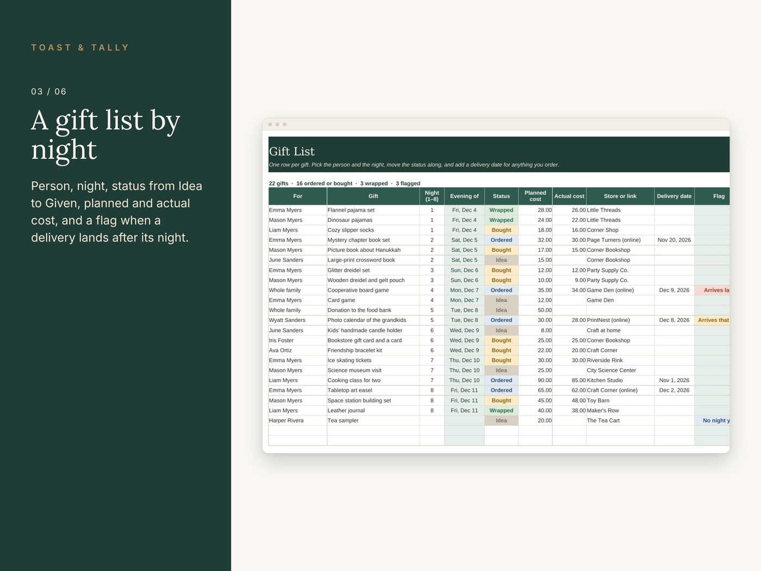Click the 'Arrives that' flag on Photo calendar row
The image size is (761, 571).
point(712,320)
